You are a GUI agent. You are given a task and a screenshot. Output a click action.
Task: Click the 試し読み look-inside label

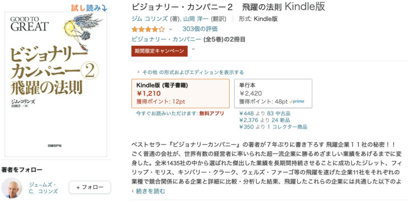[x=89, y=8]
